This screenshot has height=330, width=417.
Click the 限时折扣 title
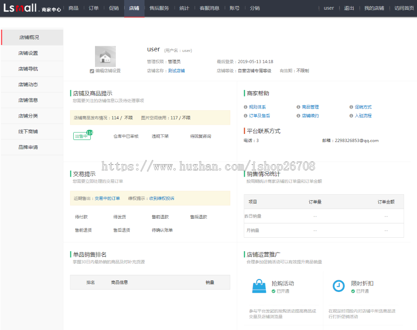pos(362,284)
